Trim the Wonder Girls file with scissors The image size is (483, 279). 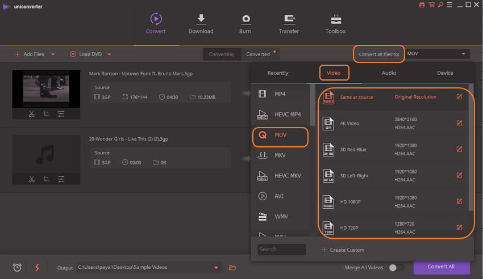[x=31, y=179]
